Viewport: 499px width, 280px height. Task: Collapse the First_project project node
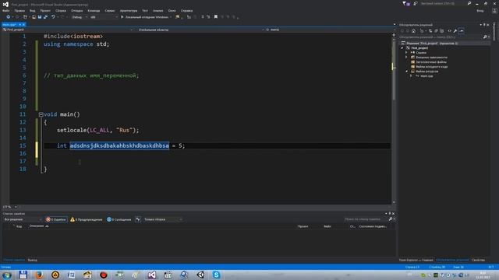[x=402, y=48]
